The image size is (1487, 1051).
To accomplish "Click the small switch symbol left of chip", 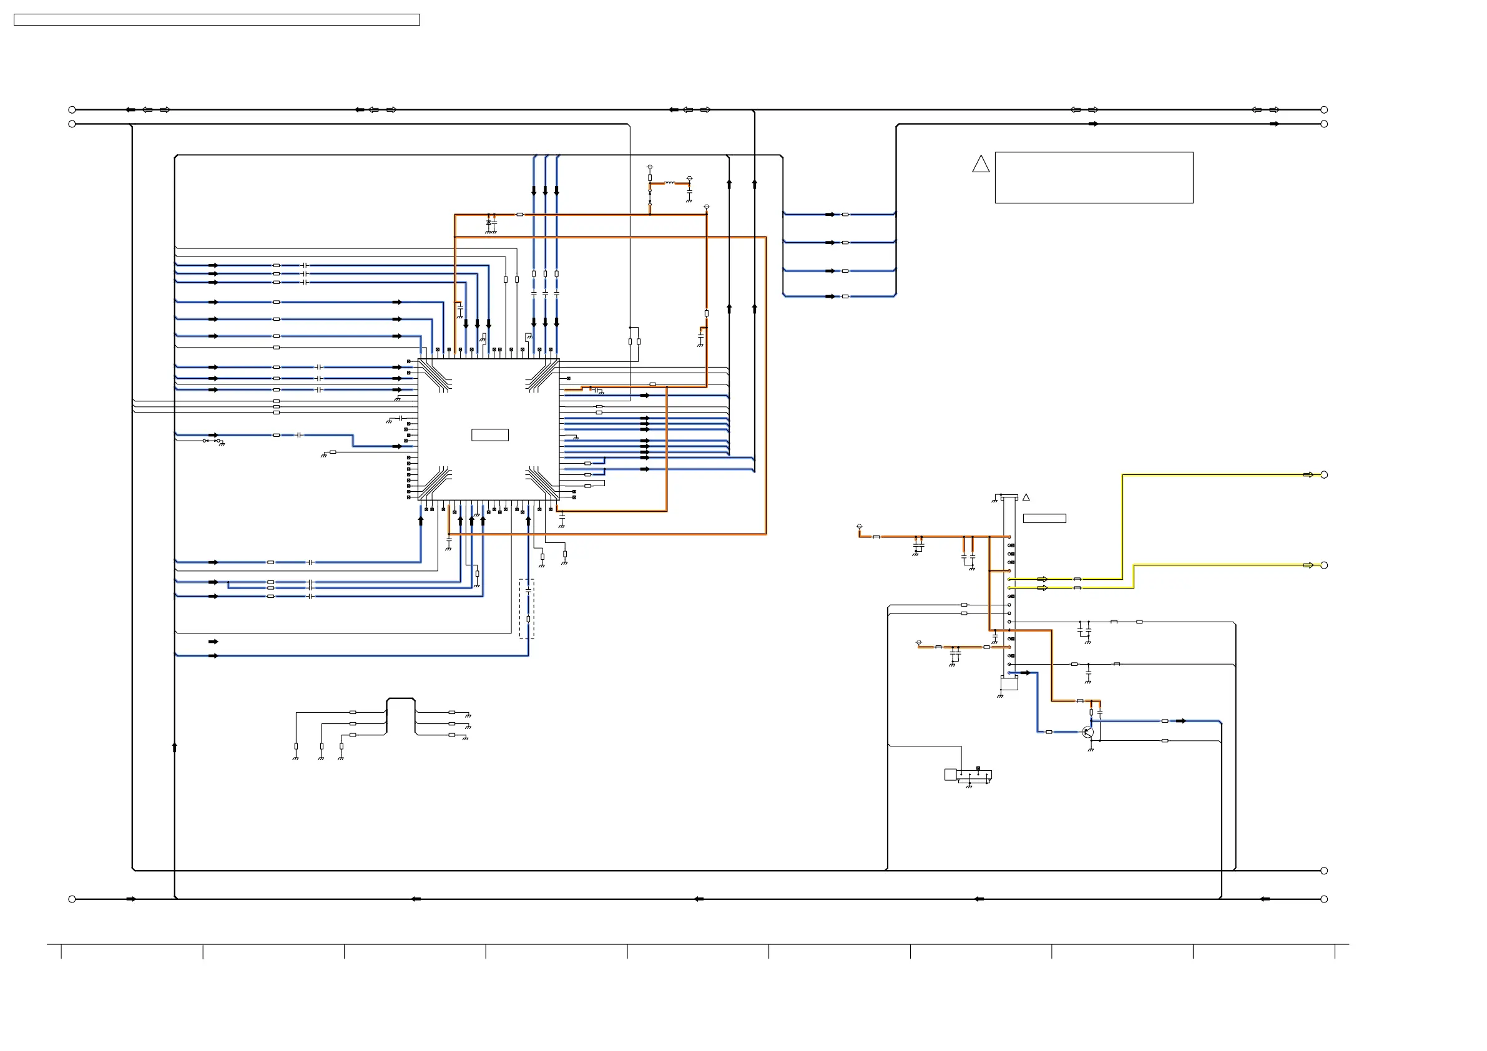I will (212, 441).
